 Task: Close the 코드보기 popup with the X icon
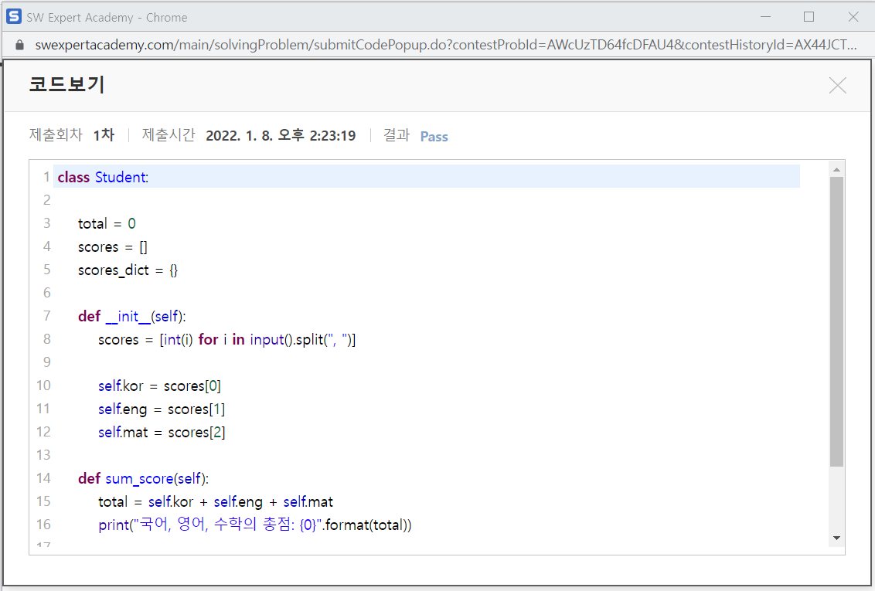point(837,85)
